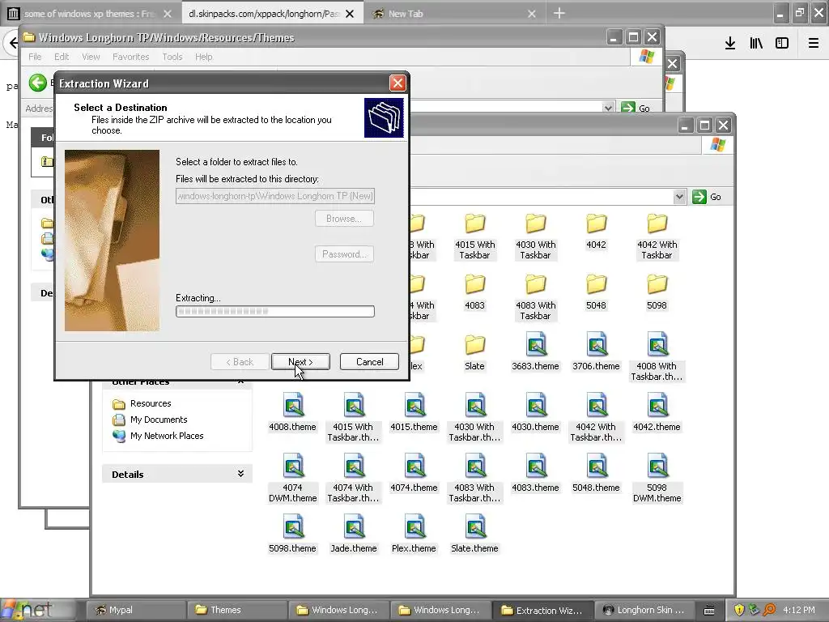
Task: Select the 5098.theme file
Action: pyautogui.click(x=292, y=535)
